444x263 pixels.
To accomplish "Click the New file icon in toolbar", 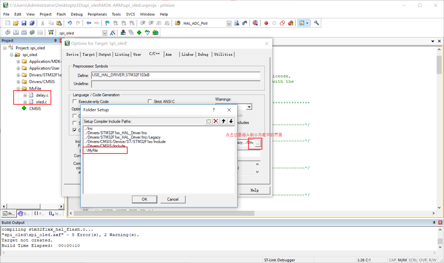I will pos(8,23).
